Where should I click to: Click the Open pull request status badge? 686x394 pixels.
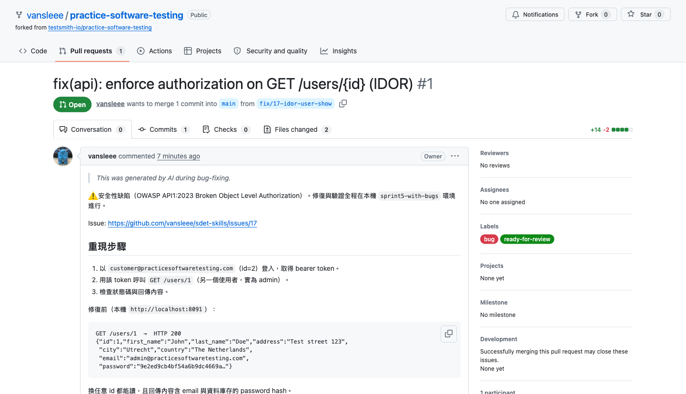72,105
